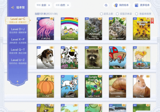Viewport: 160px width, 112px height.
Task: Click the crown badge on Pets book
Action: [x=148, y=76]
